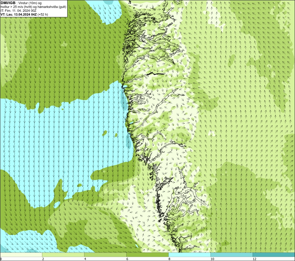Click the '8' label on the color scale
The height and width of the screenshot is (261, 295).
[x=169, y=259]
